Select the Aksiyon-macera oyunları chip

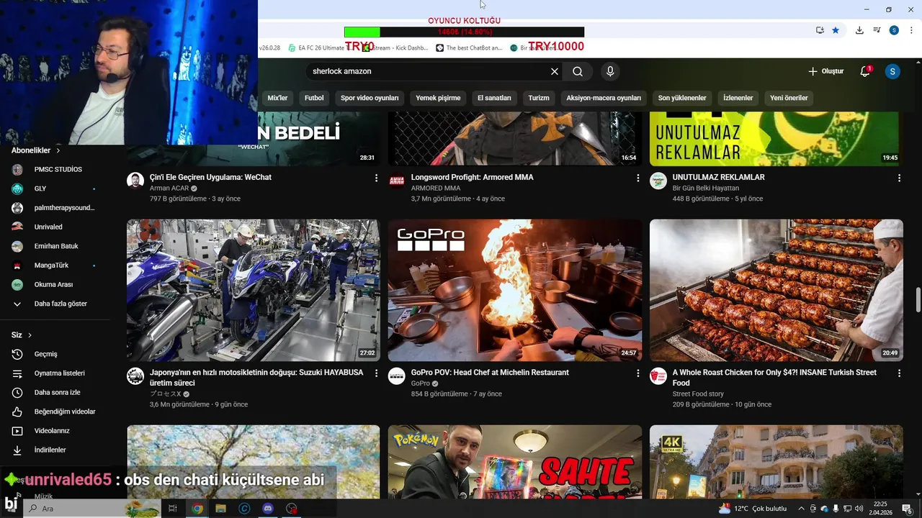(x=604, y=98)
